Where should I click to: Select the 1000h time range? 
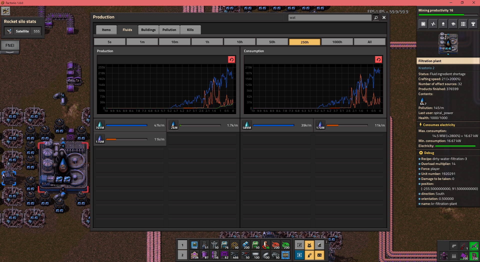pyautogui.click(x=337, y=42)
